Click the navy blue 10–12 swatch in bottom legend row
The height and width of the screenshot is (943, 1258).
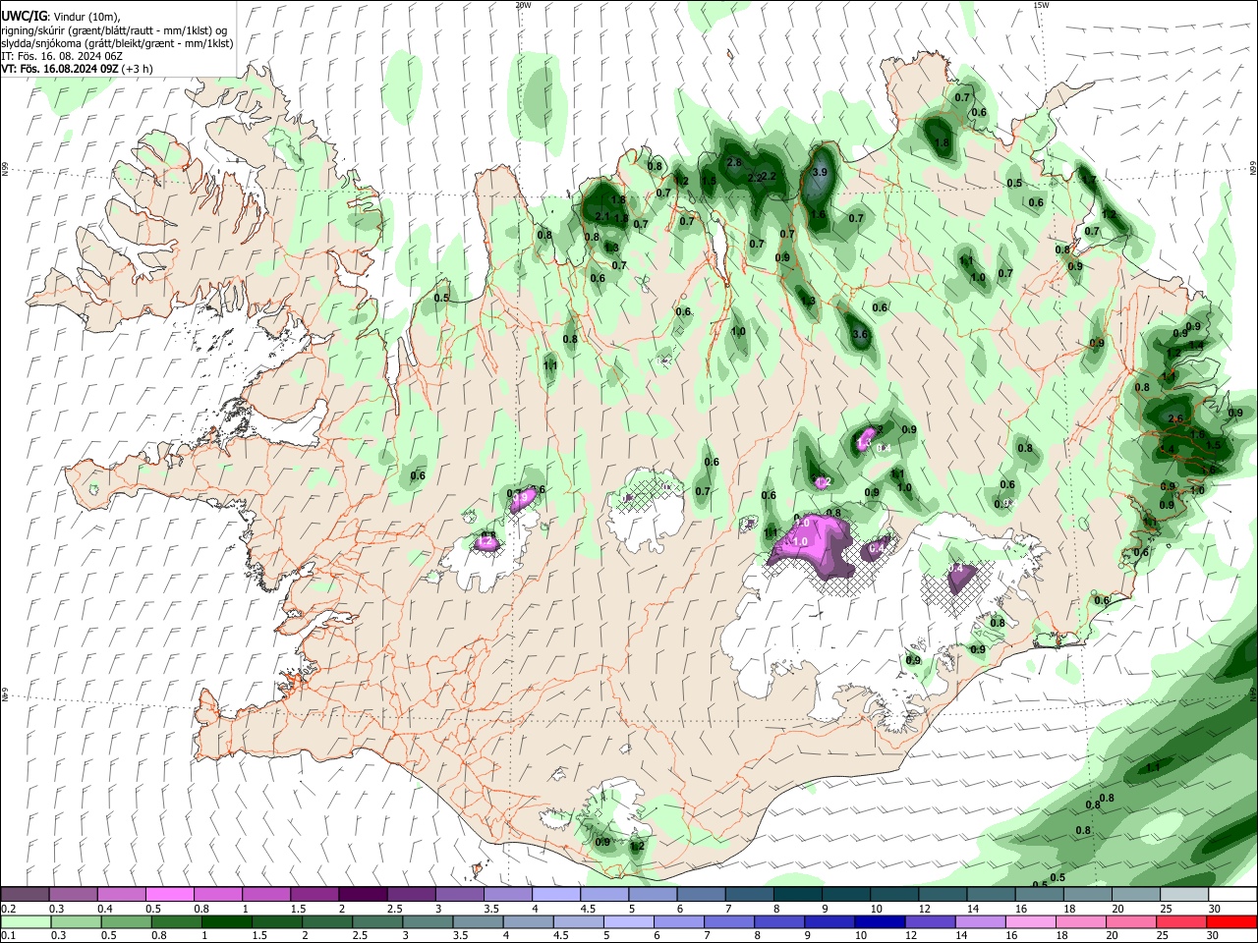point(878,921)
